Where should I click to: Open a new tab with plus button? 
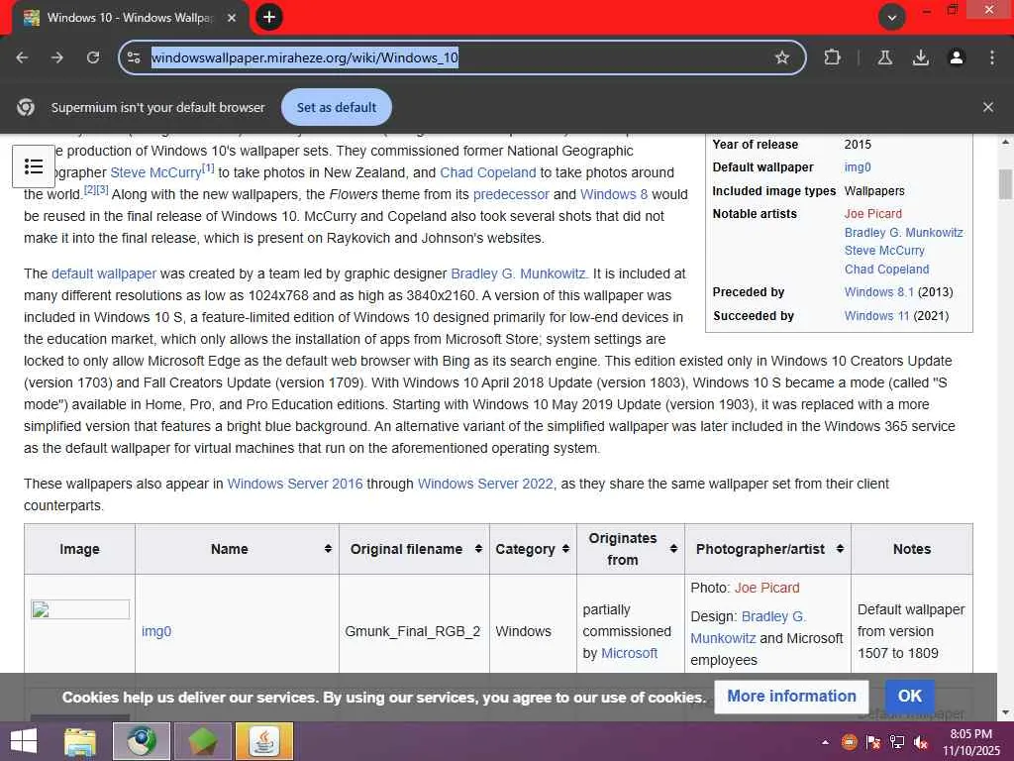[269, 17]
